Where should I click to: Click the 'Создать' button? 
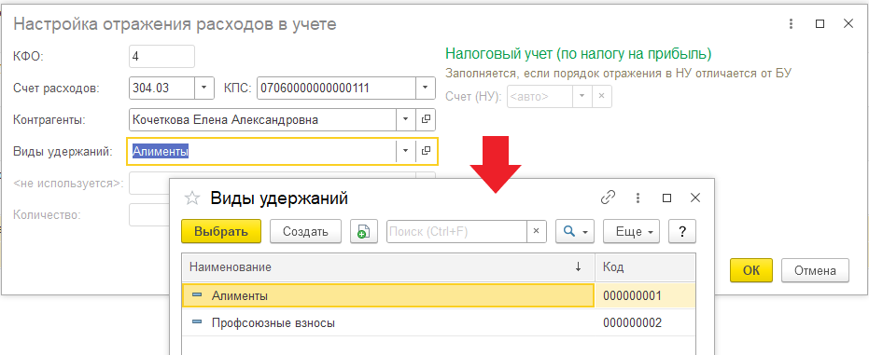click(x=305, y=232)
